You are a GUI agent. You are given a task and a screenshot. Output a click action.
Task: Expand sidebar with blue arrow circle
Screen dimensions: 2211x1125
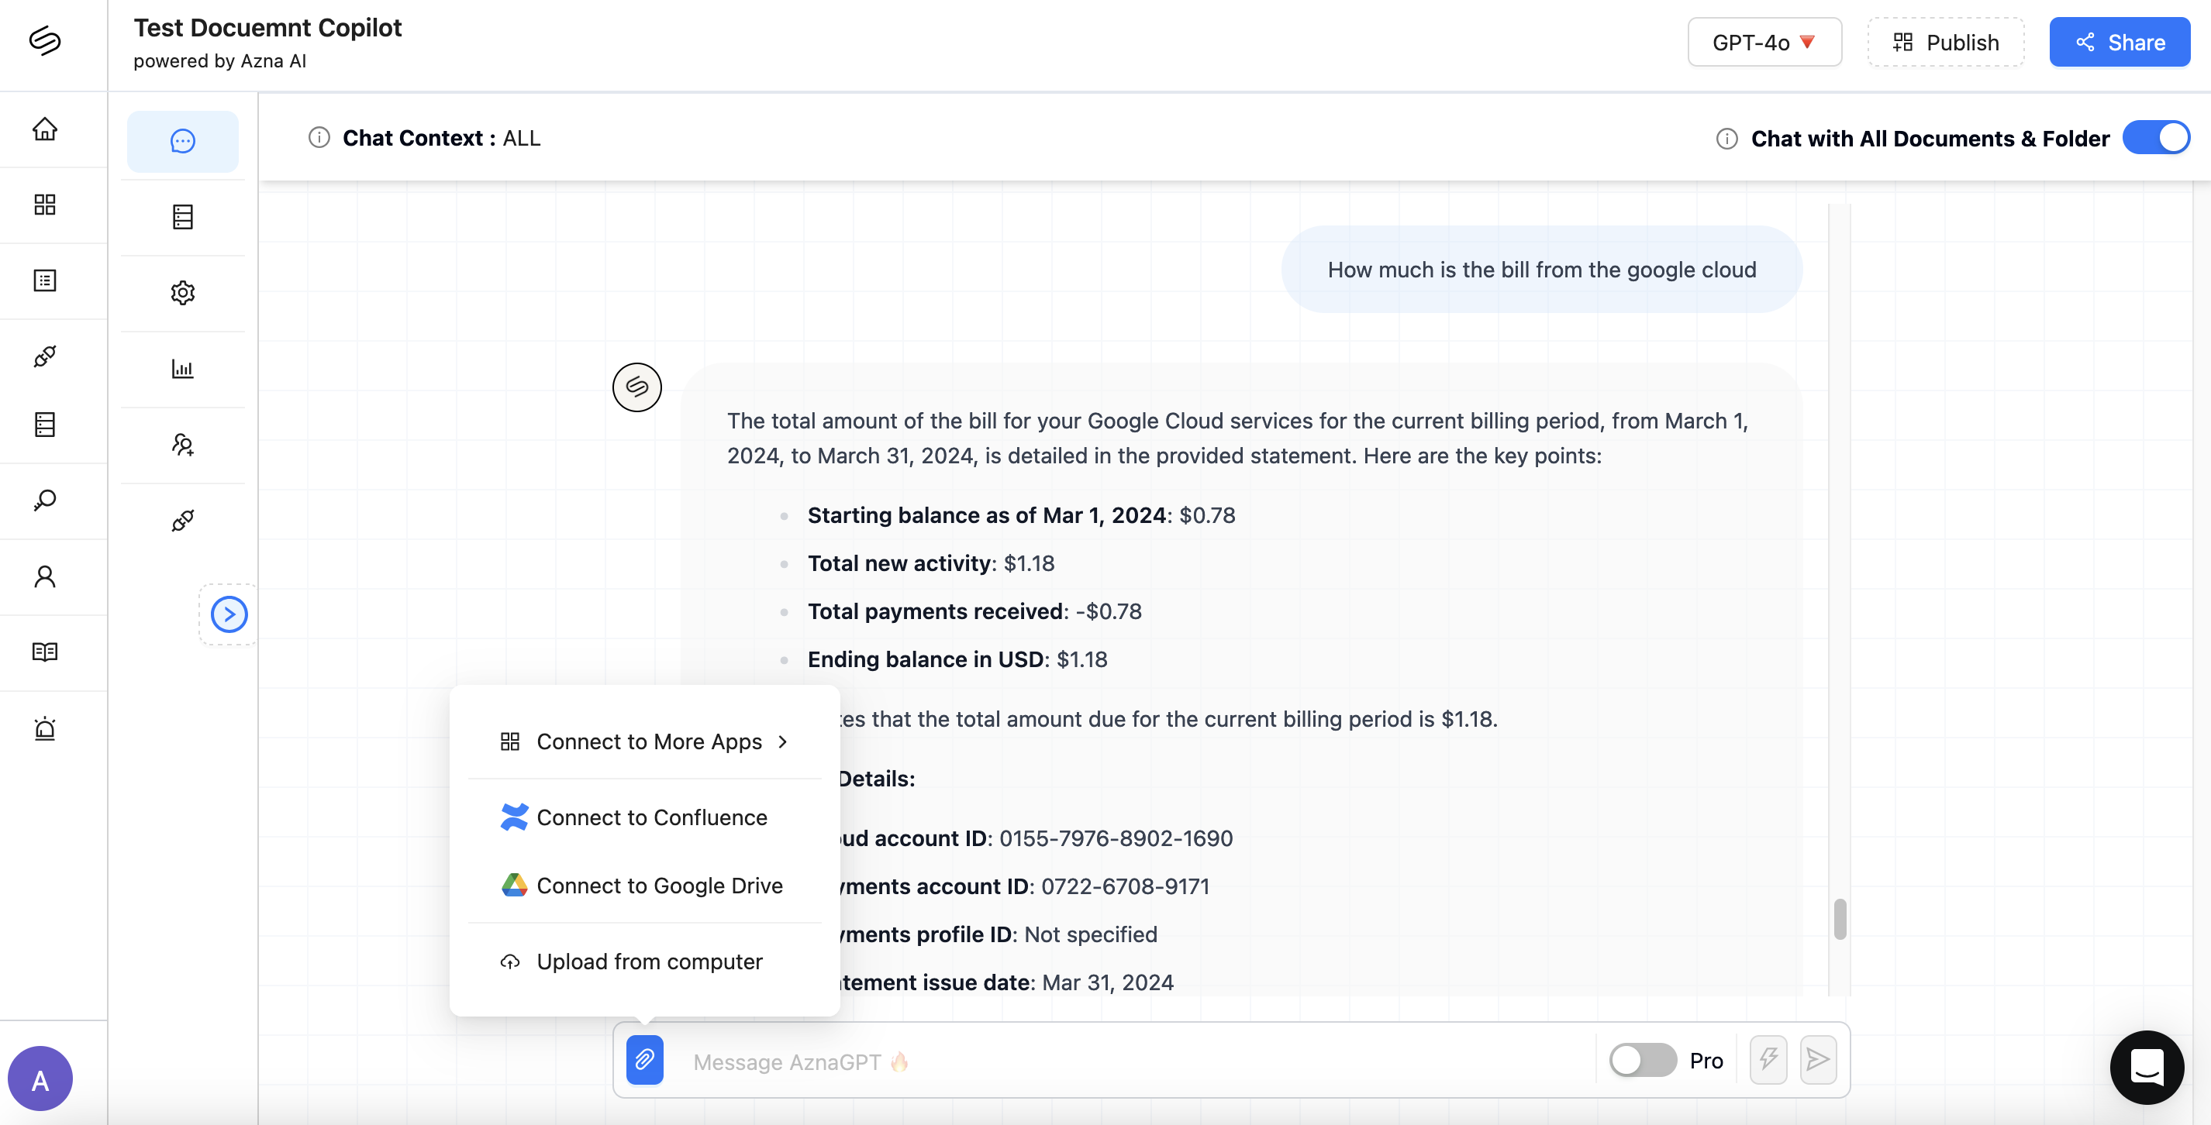pyautogui.click(x=229, y=614)
